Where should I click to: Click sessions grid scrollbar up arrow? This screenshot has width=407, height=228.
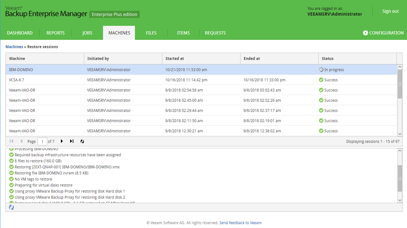click(400, 67)
